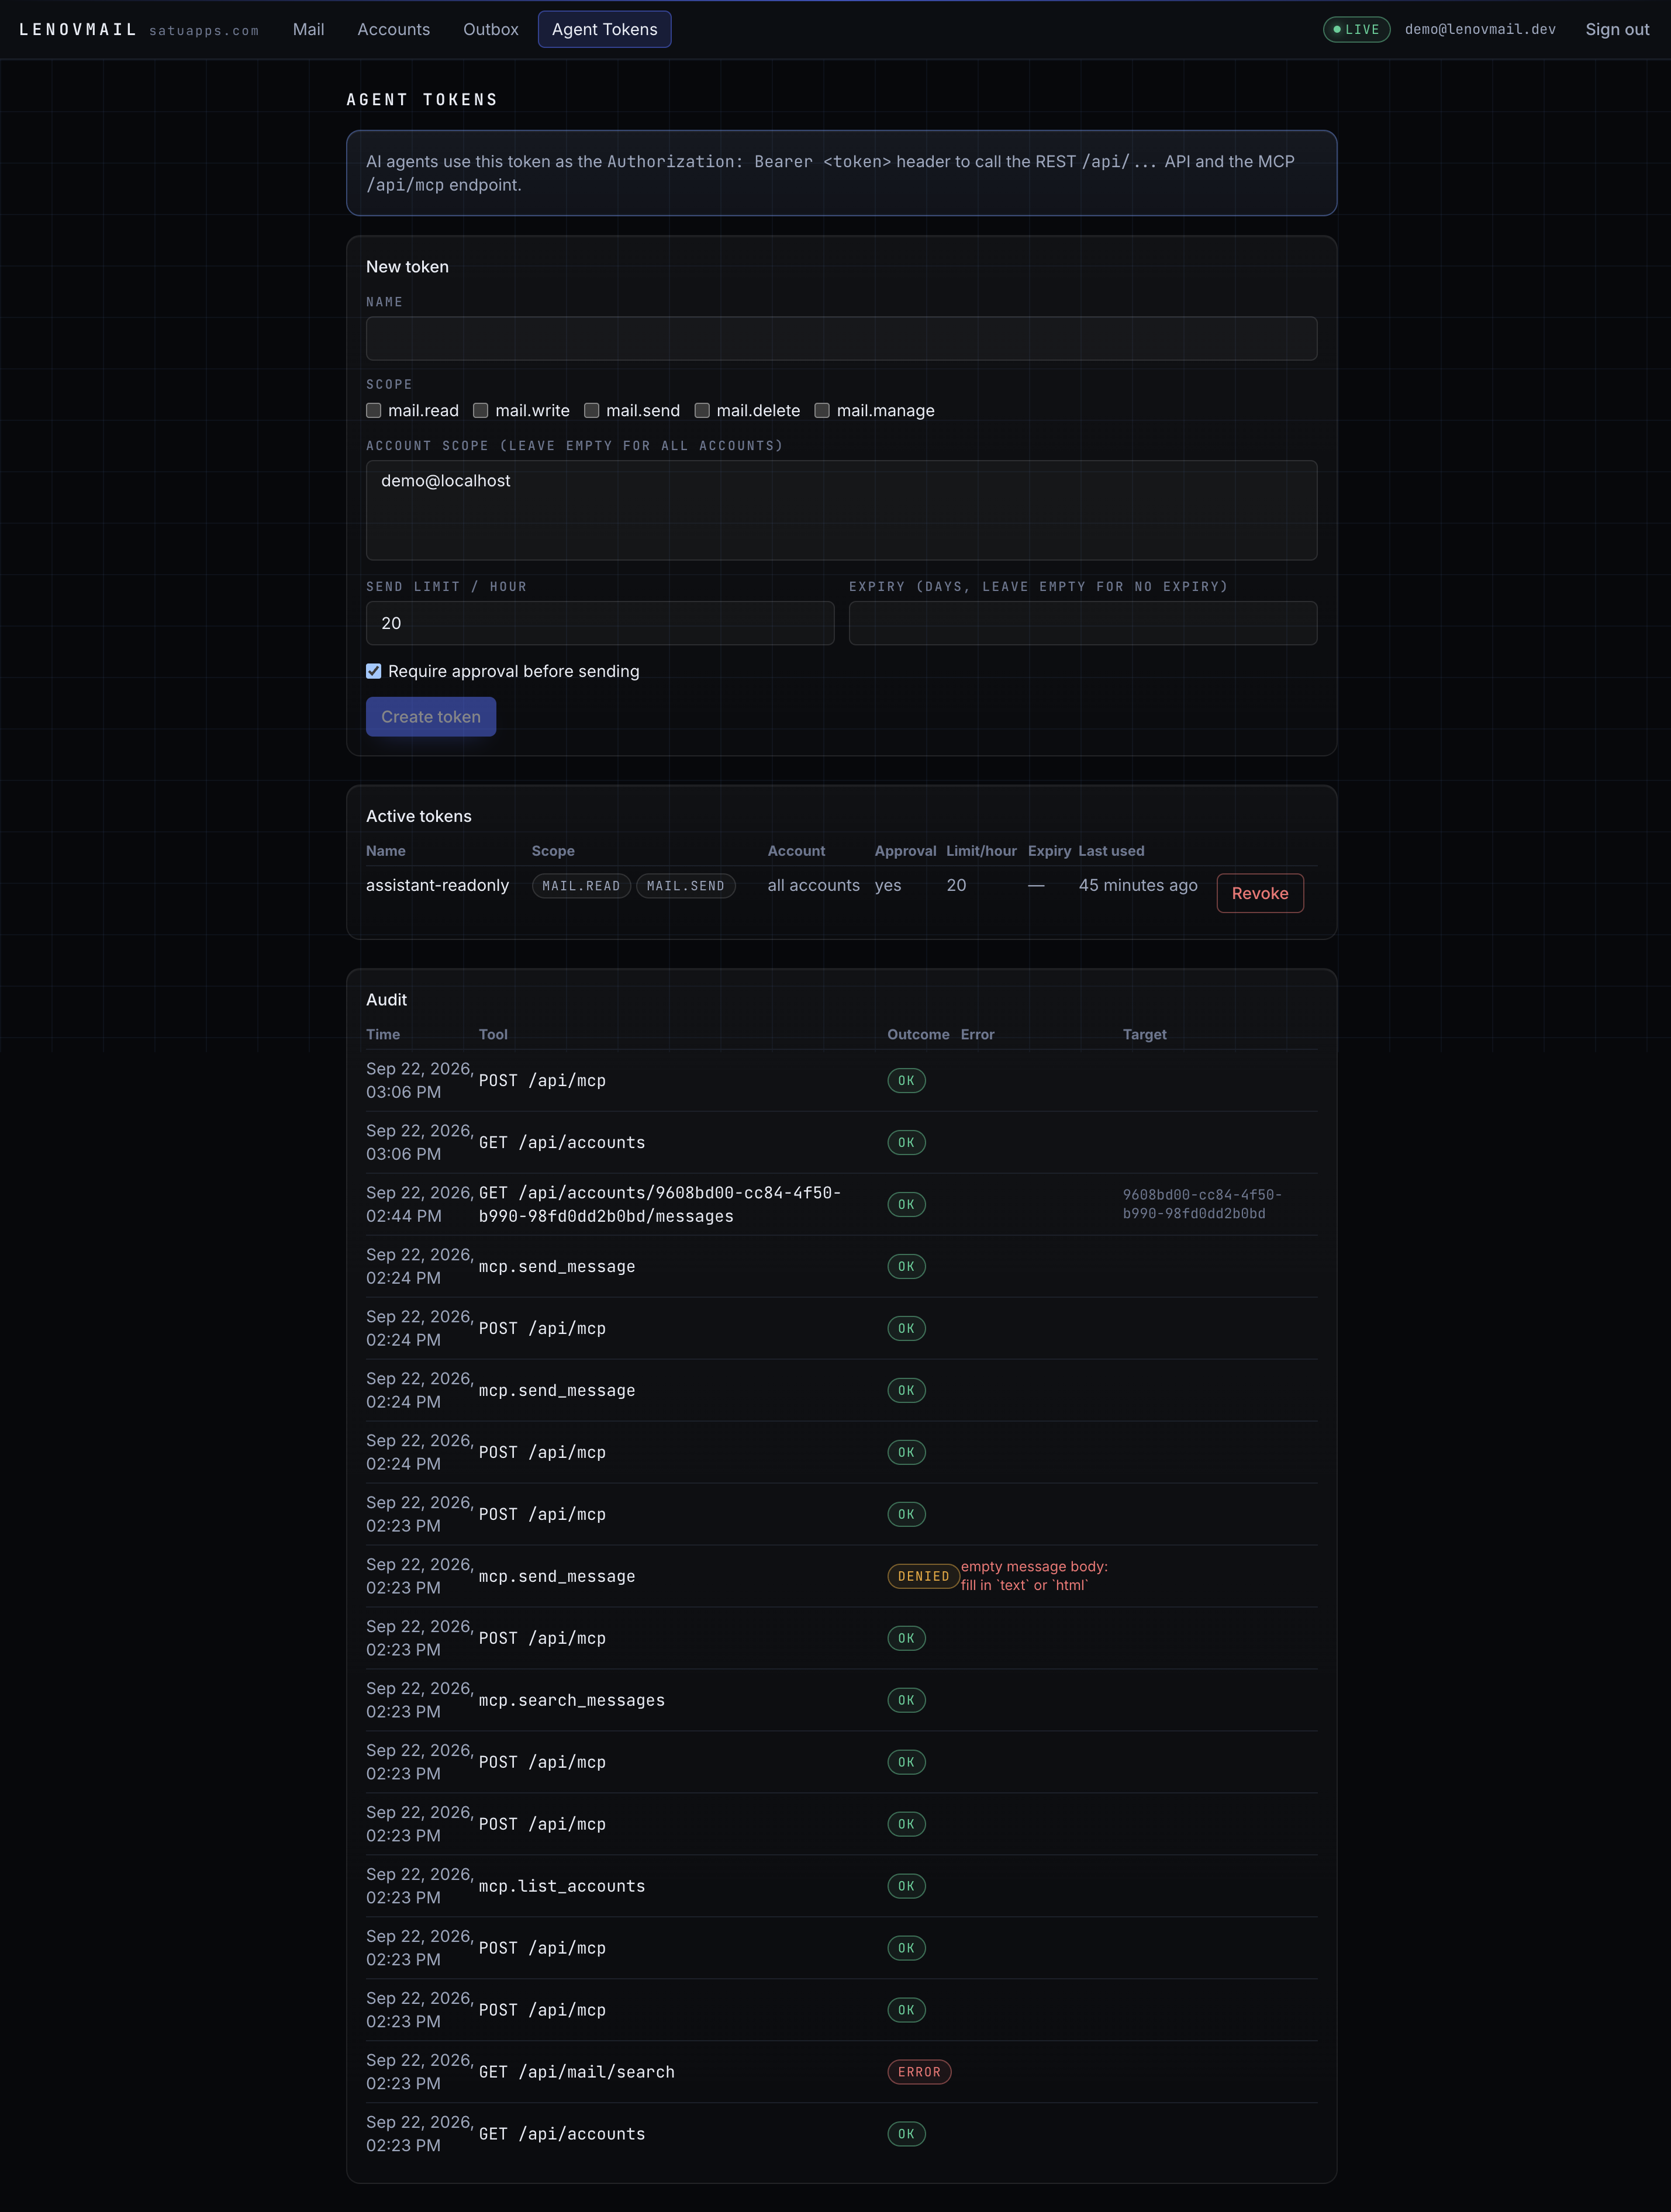Click the Audit Time column header
Viewport: 1671px width, 2212px height.
[383, 1034]
